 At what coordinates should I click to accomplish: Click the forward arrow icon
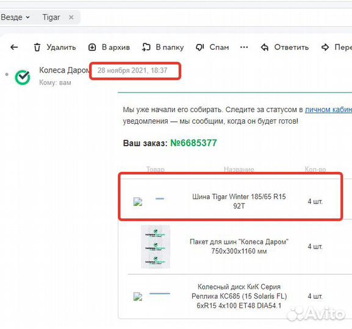[x=325, y=48]
